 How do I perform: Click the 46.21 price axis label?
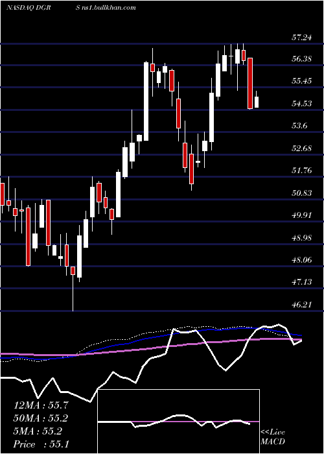click(301, 304)
